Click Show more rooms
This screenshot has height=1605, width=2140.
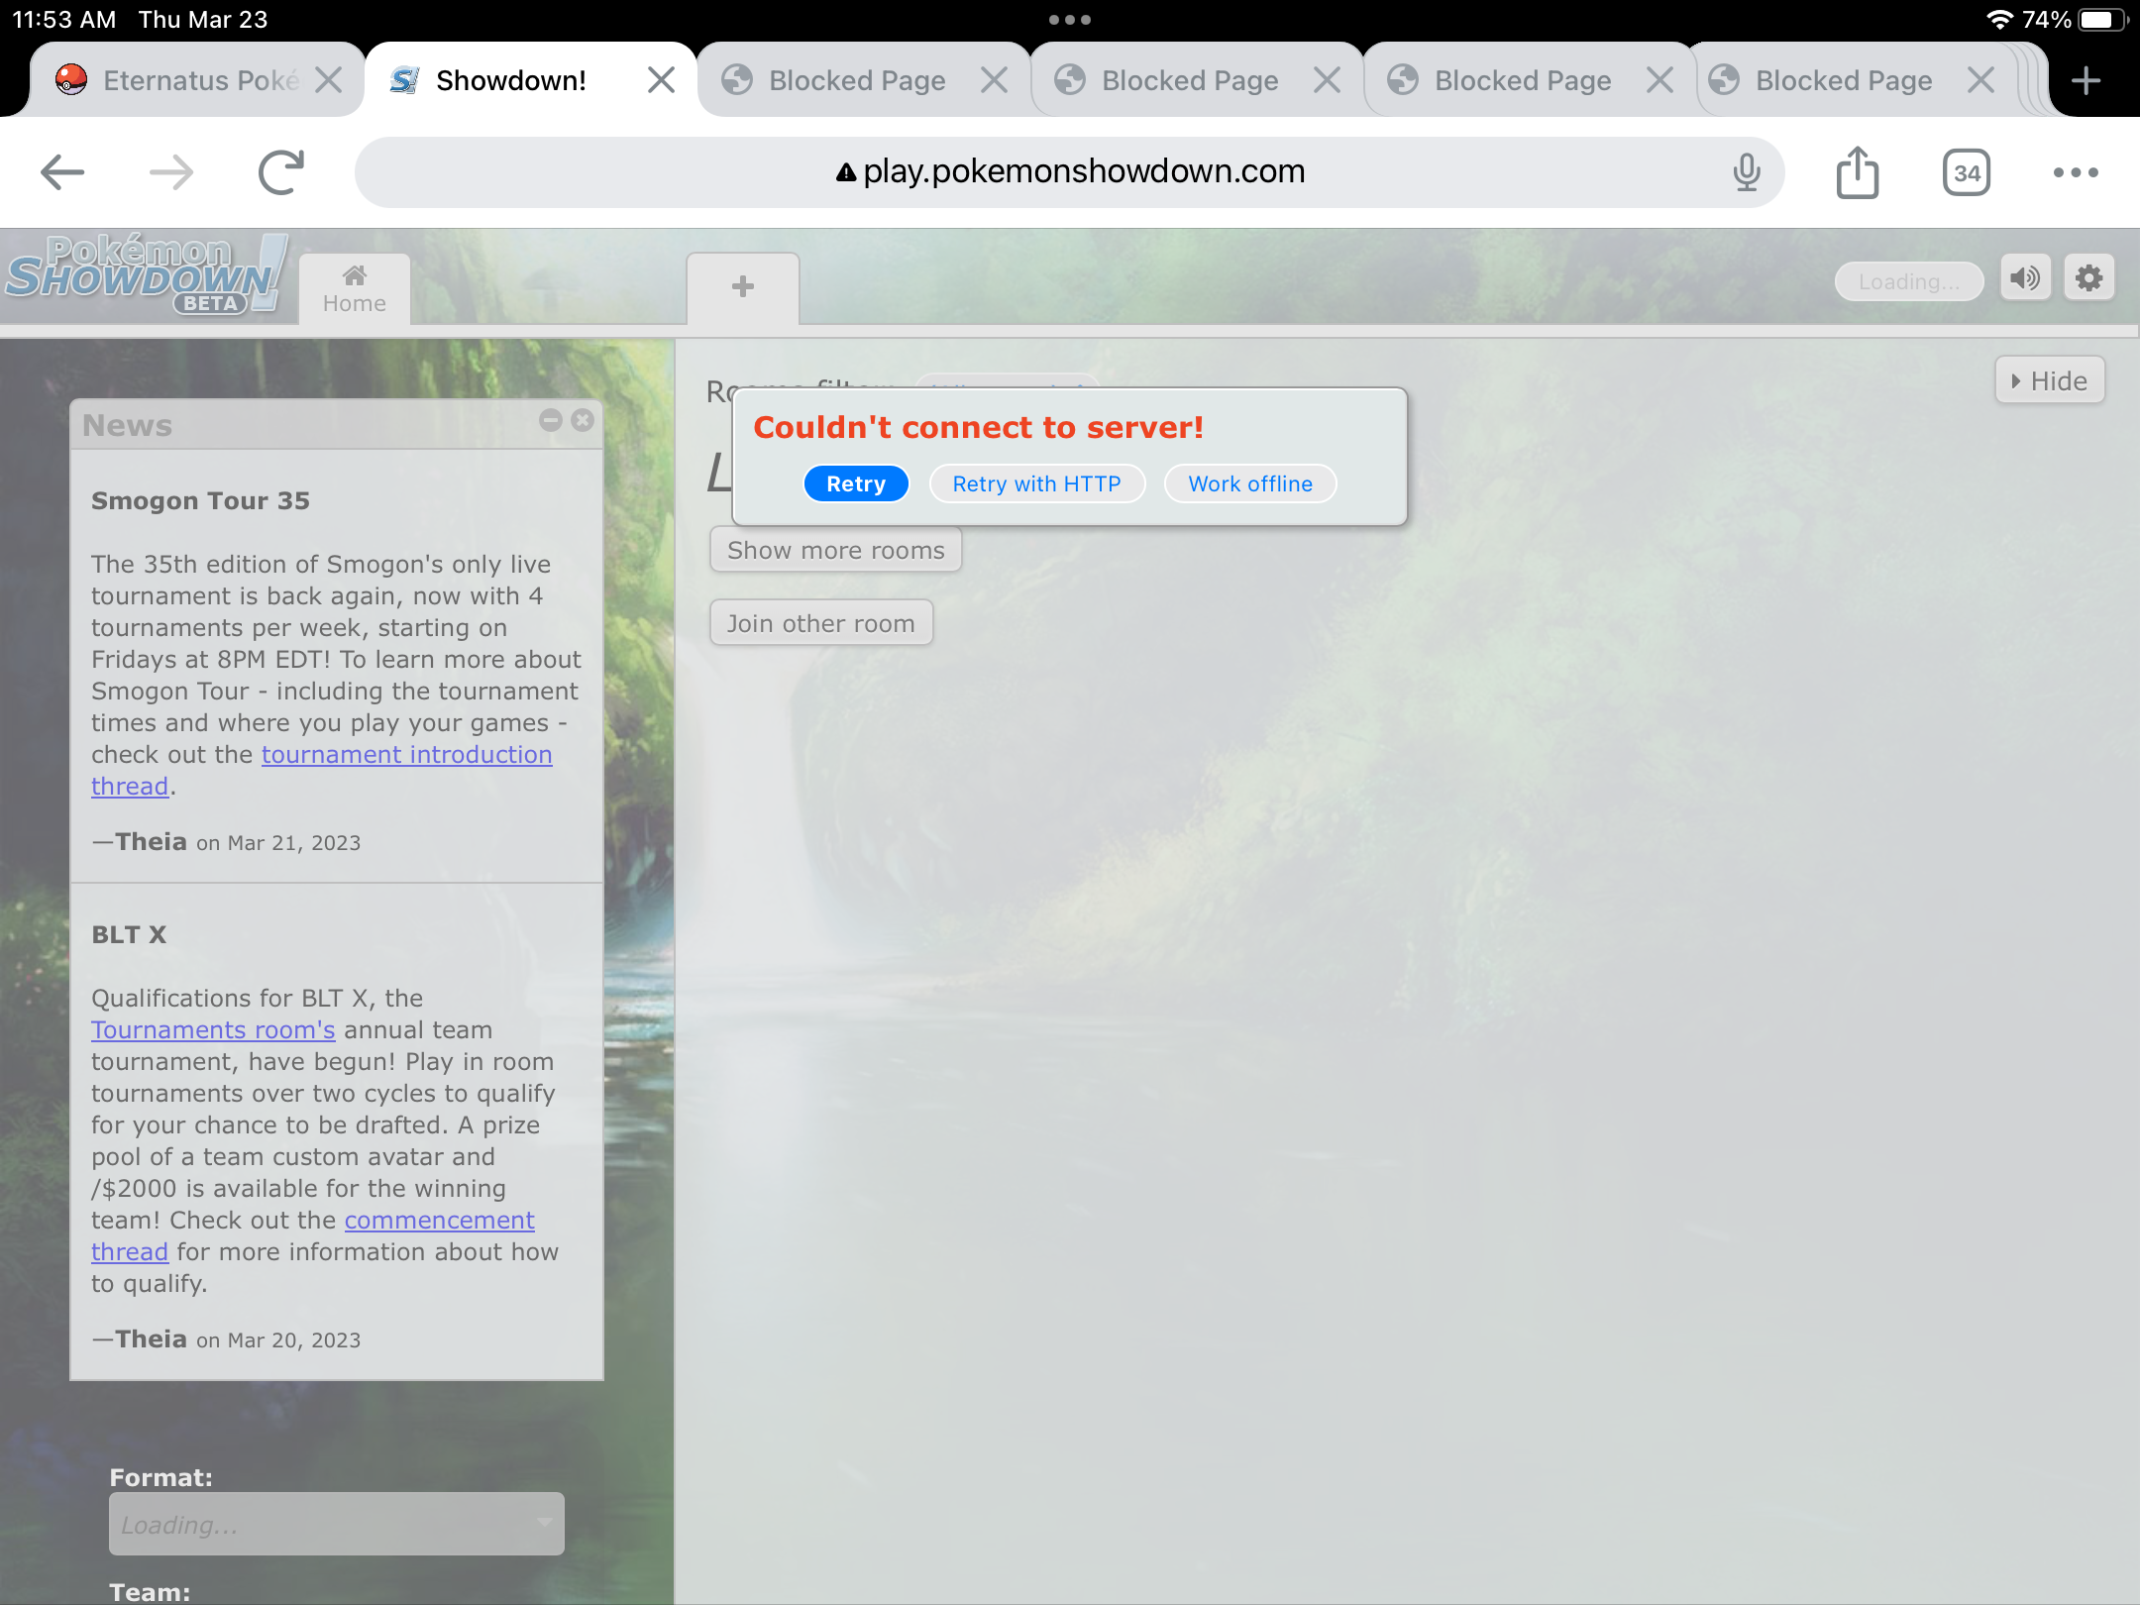click(836, 550)
